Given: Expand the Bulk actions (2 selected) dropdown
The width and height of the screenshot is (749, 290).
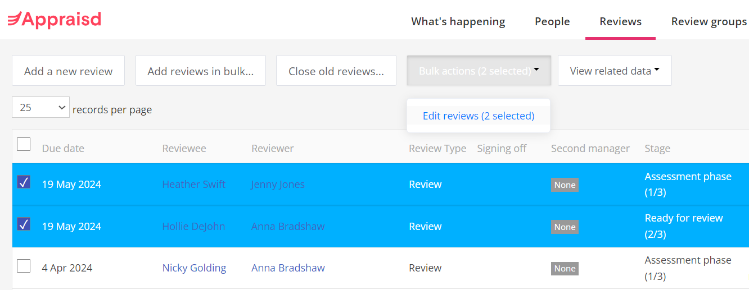Looking at the screenshot, I should [x=479, y=71].
